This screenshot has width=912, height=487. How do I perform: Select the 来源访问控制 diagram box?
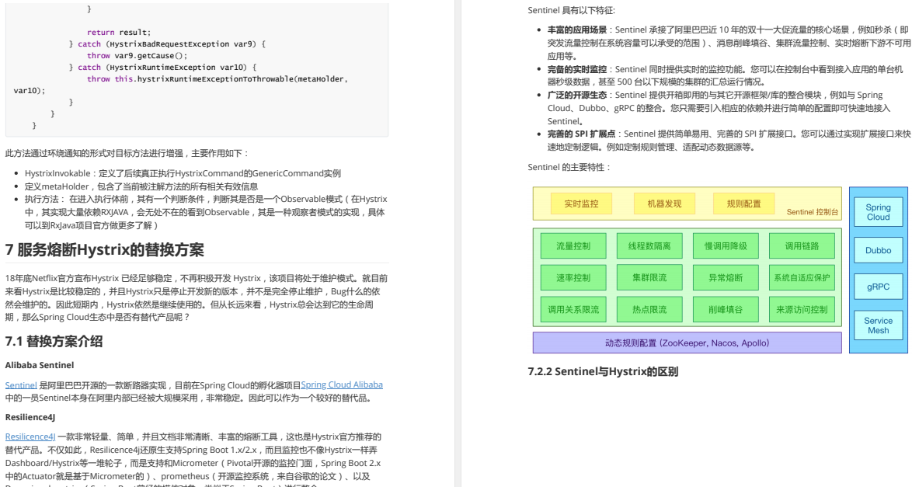(802, 310)
